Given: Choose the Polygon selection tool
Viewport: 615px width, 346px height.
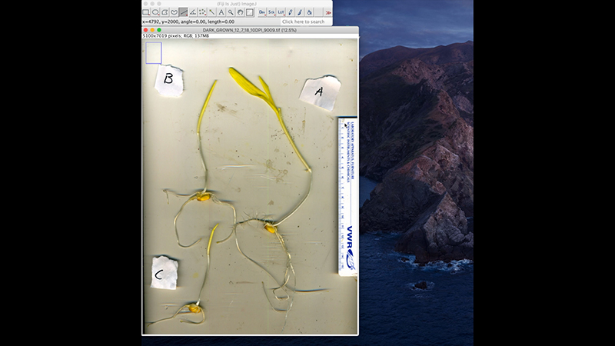Looking at the screenshot, I should pyautogui.click(x=165, y=12).
